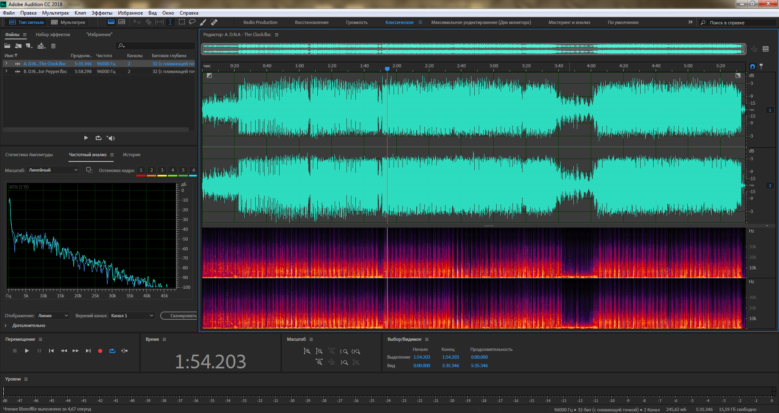Open the 'Мультитрек' menu
Image resolution: width=779 pixels, height=413 pixels.
click(x=56, y=13)
